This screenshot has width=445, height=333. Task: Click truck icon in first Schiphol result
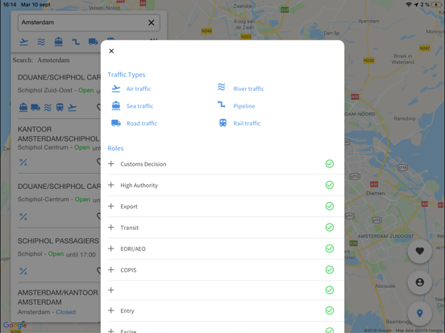35,108
